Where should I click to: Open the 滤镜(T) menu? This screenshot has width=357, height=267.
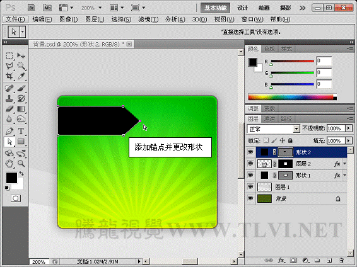[x=148, y=20]
